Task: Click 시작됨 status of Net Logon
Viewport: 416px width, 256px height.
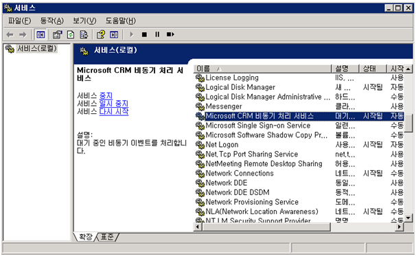Action: coord(373,145)
